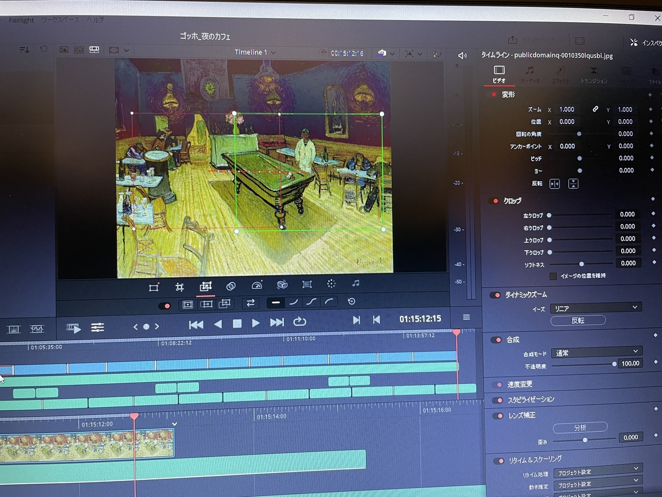
Task: Open the リタイム処理 dropdown
Action: click(599, 471)
